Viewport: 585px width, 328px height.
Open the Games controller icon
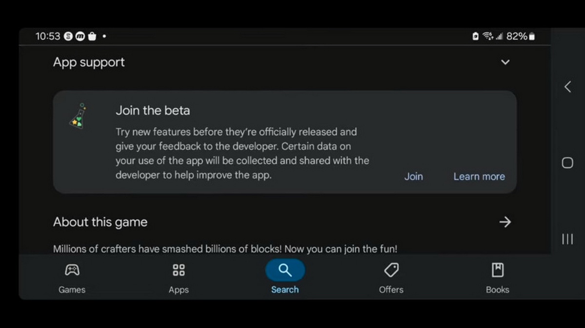72,270
